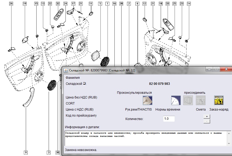
Task: Select part number label 9 at bottom
Action: click(26, 152)
